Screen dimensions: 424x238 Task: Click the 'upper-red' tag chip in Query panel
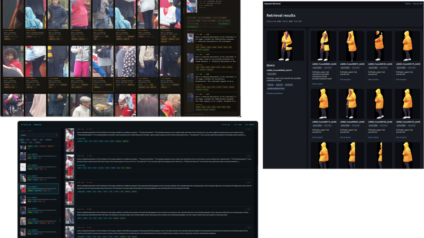pyautogui.click(x=279, y=85)
